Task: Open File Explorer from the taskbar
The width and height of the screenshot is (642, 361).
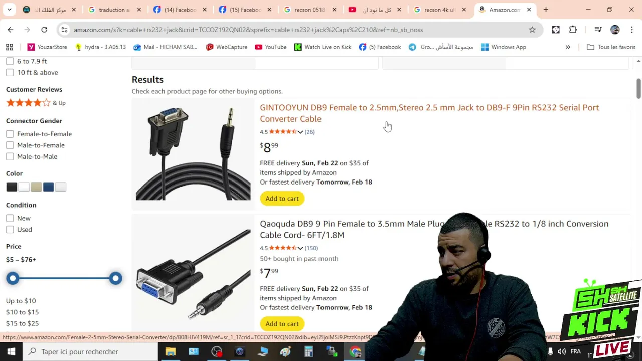Action: [x=171, y=351]
